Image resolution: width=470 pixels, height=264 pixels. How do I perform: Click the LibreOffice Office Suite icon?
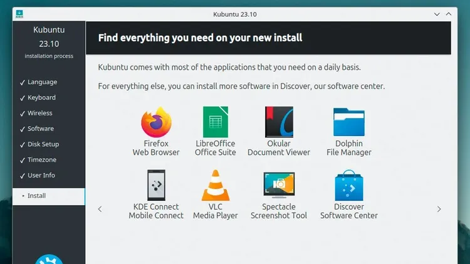pyautogui.click(x=216, y=122)
